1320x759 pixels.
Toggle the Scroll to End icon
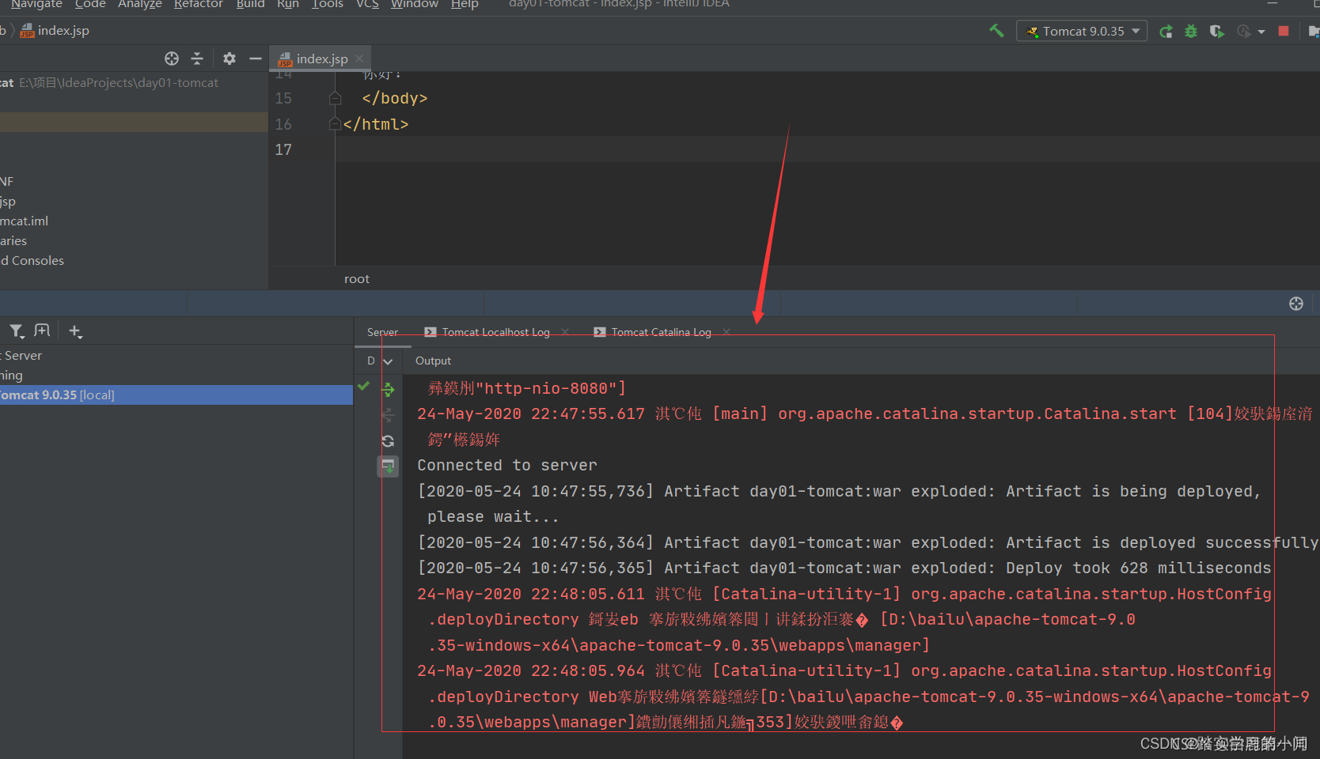click(388, 466)
